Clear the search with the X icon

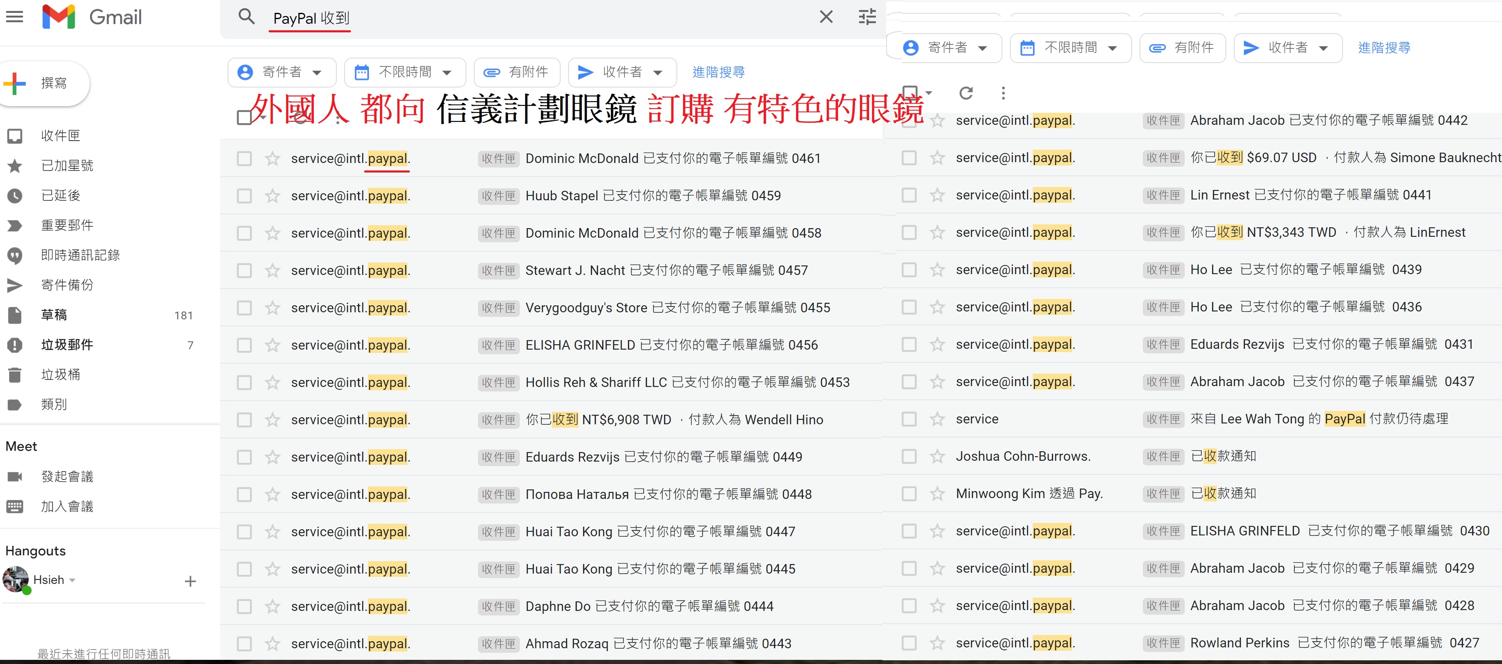coord(826,17)
